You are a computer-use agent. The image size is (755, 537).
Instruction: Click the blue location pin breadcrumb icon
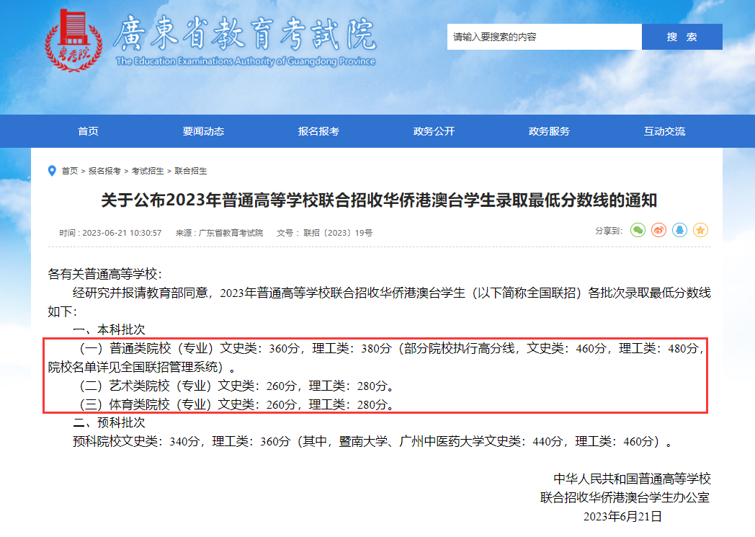tap(51, 171)
